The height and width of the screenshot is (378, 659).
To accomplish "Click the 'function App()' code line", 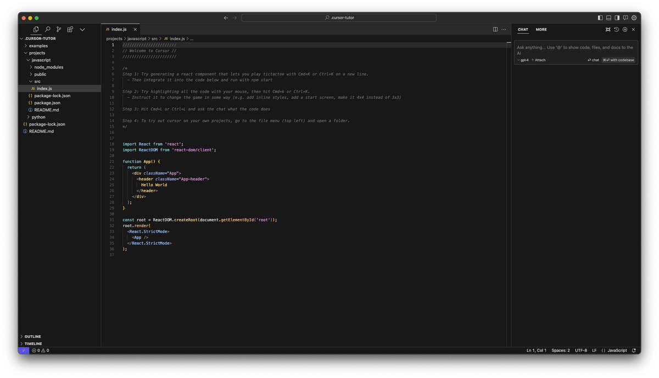I will pos(141,161).
